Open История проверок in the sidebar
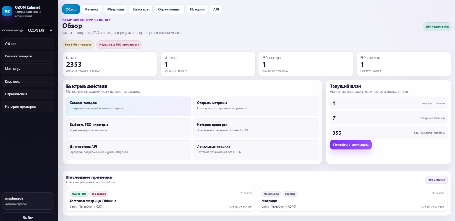The image size is (455, 221). point(28,106)
